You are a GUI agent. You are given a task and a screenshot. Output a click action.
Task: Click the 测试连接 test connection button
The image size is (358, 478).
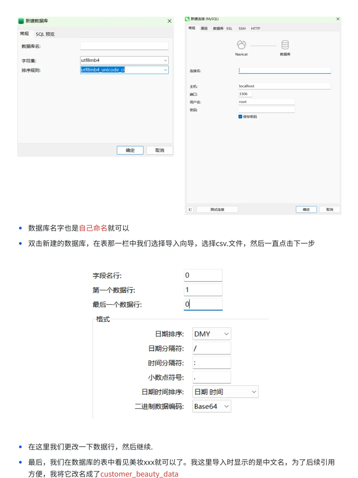pyautogui.click(x=217, y=209)
